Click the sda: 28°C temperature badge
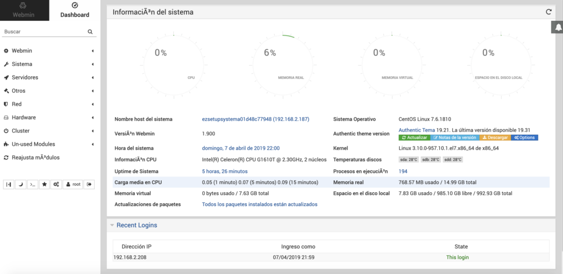 409,159
